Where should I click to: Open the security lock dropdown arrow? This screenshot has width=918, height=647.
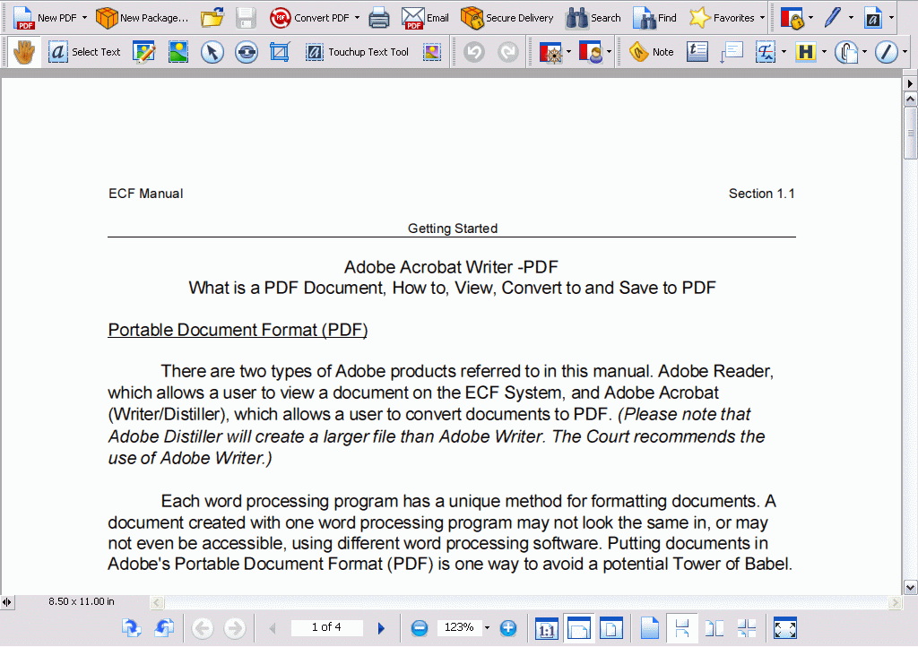point(810,18)
